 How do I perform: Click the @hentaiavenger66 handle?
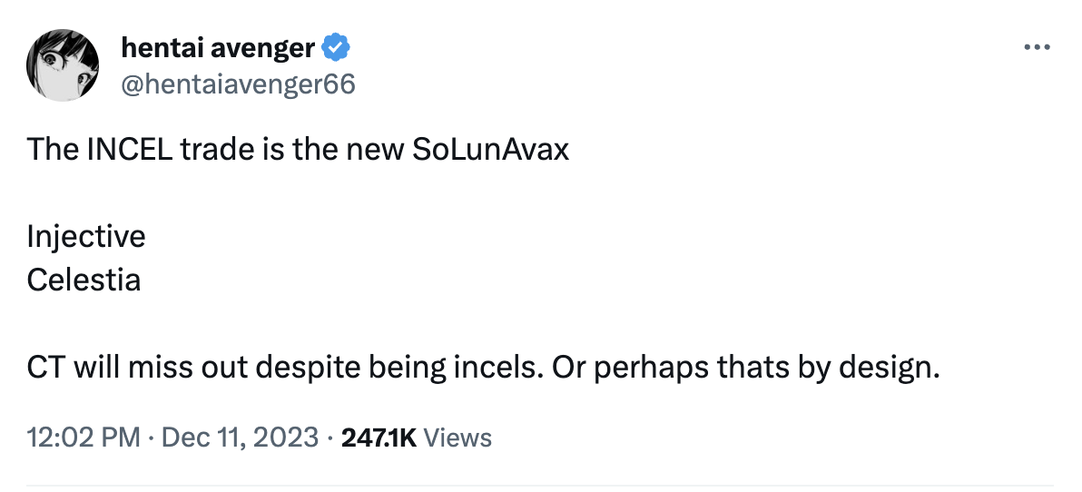pos(238,84)
